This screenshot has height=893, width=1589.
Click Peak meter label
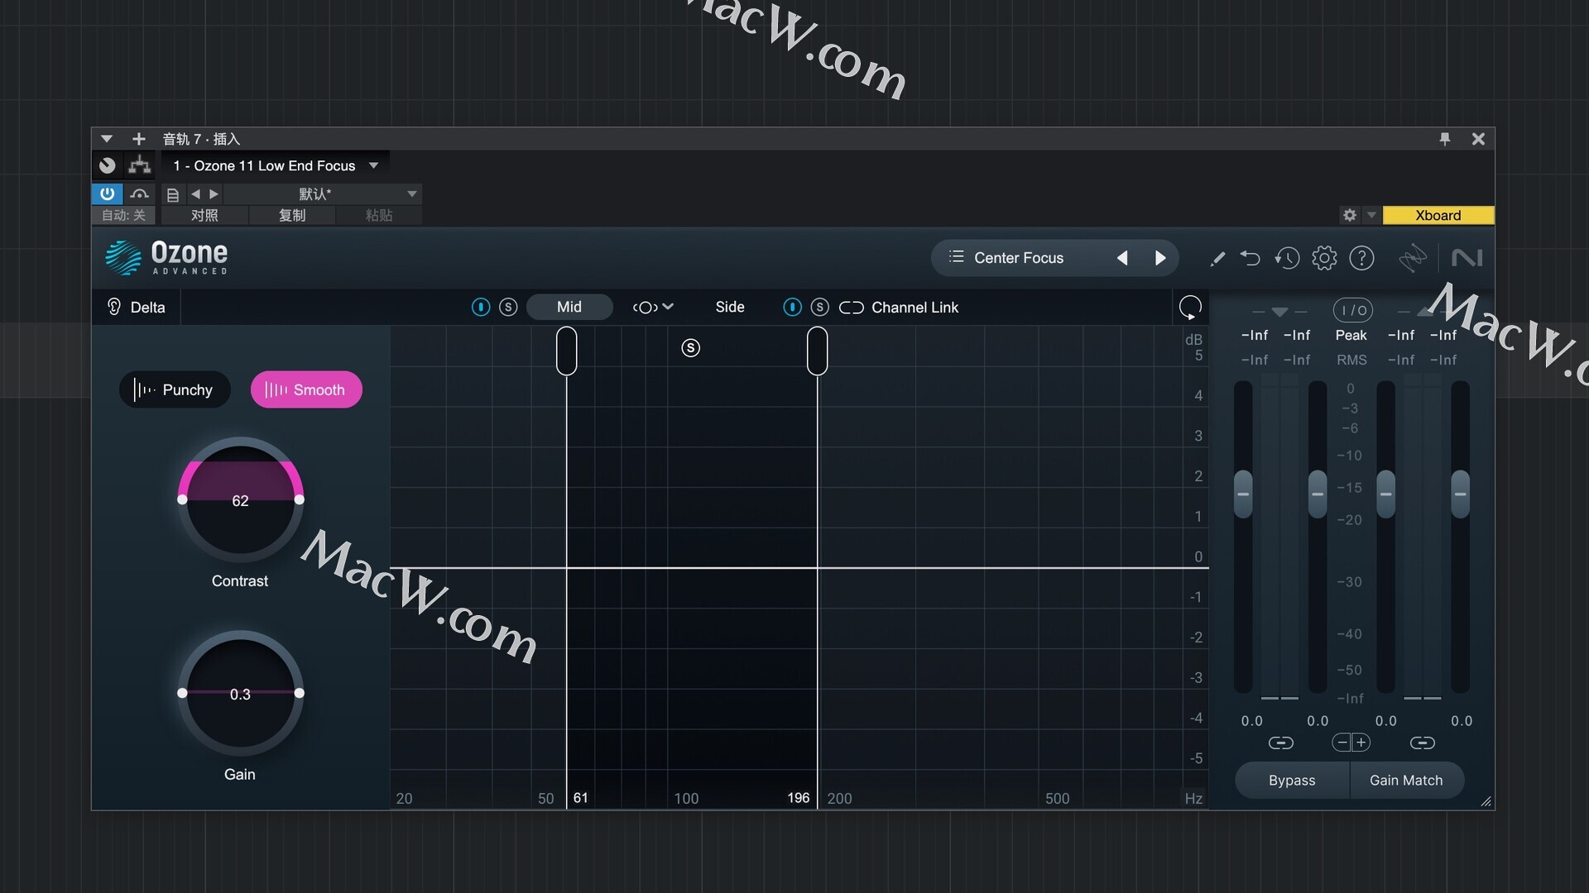point(1351,335)
